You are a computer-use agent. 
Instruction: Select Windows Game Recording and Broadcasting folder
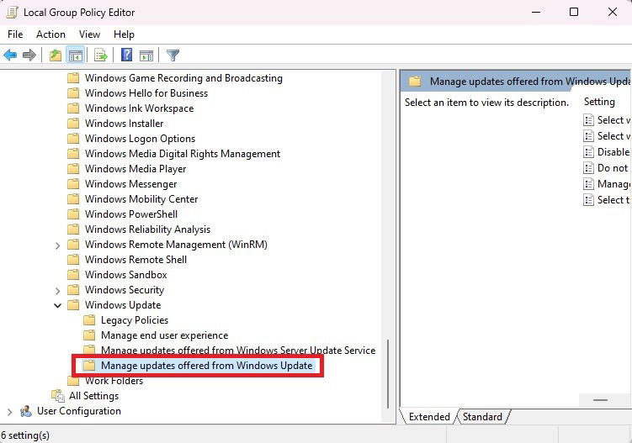(x=183, y=78)
